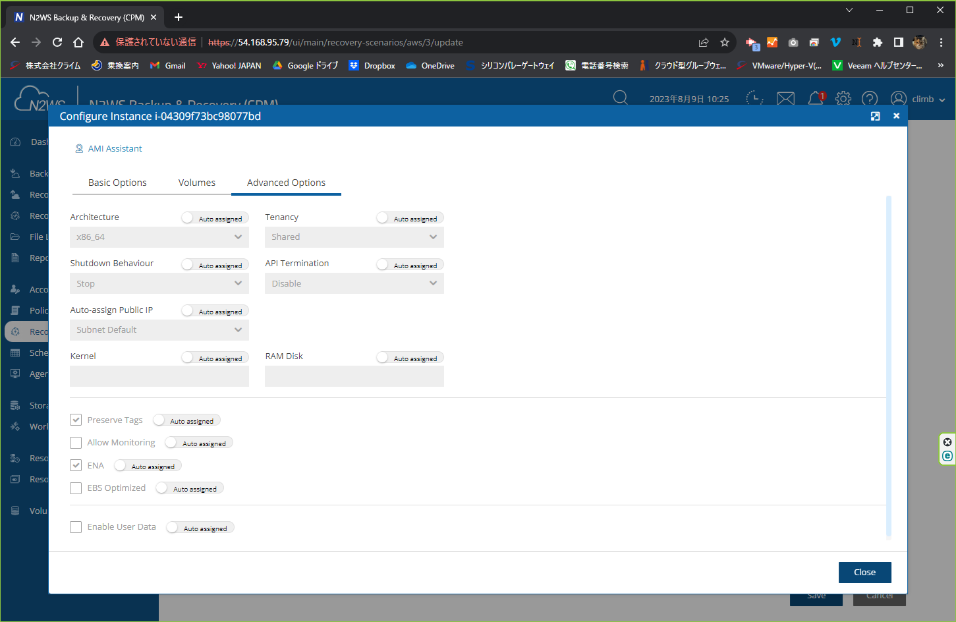Maximize the Configure Instance dialog

click(x=875, y=116)
